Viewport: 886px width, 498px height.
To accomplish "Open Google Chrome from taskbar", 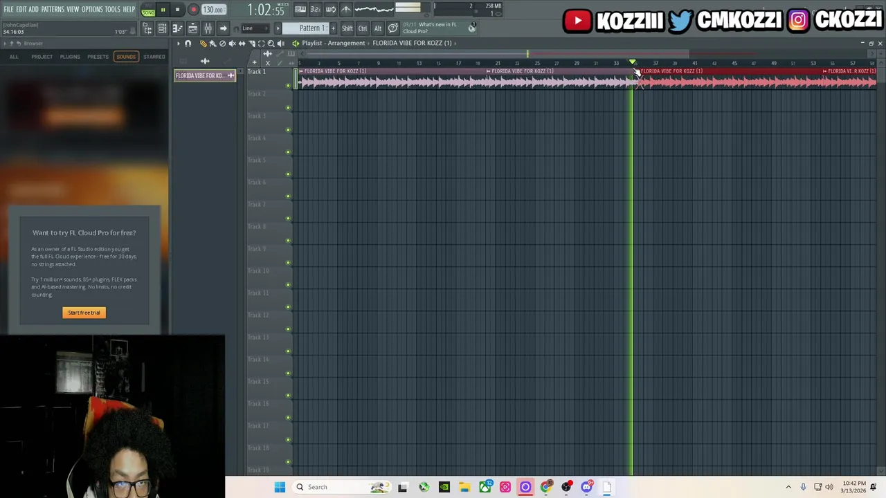I will click(x=545, y=487).
